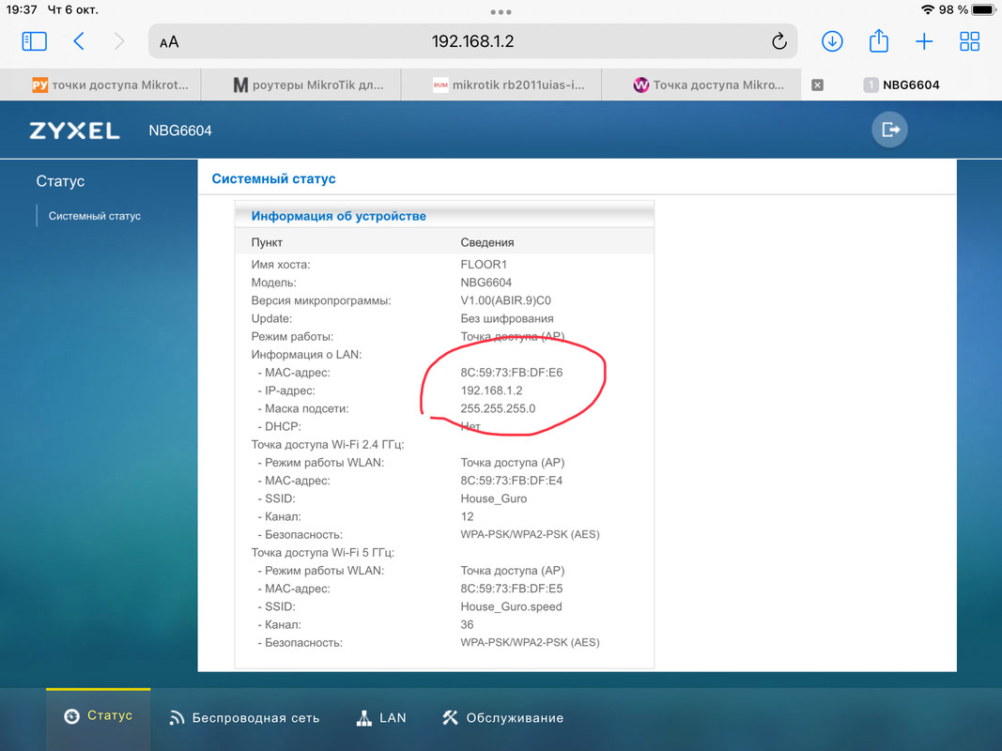The width and height of the screenshot is (1002, 751).
Task: Select channel value 36
Action: point(467,624)
